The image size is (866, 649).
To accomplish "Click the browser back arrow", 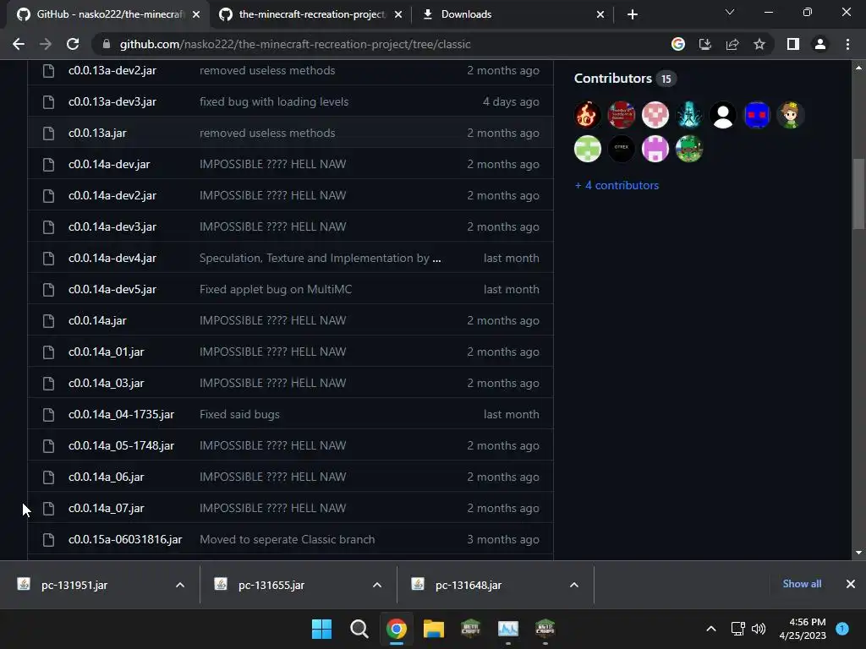I will [x=19, y=44].
